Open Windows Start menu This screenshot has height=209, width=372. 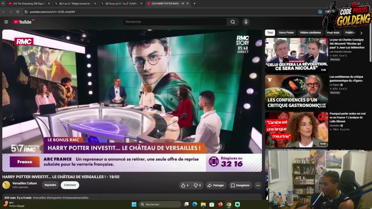(x=134, y=204)
